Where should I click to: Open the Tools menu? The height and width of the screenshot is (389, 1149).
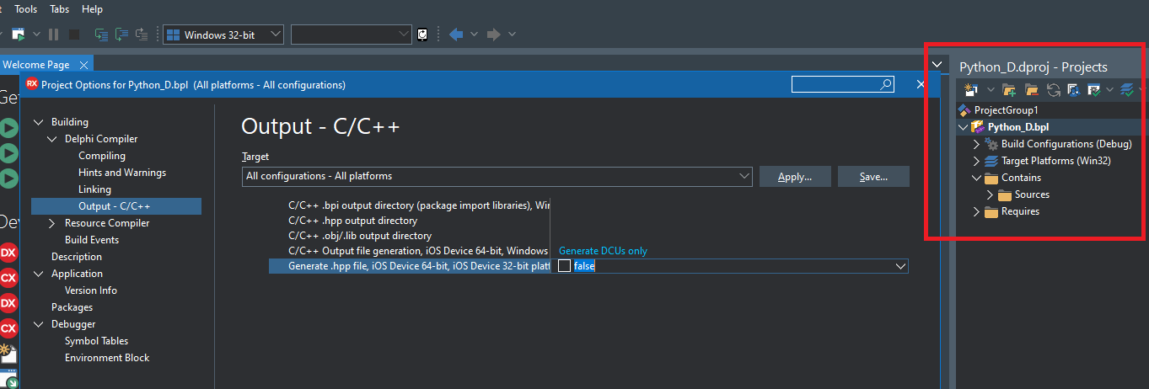pyautogui.click(x=26, y=9)
